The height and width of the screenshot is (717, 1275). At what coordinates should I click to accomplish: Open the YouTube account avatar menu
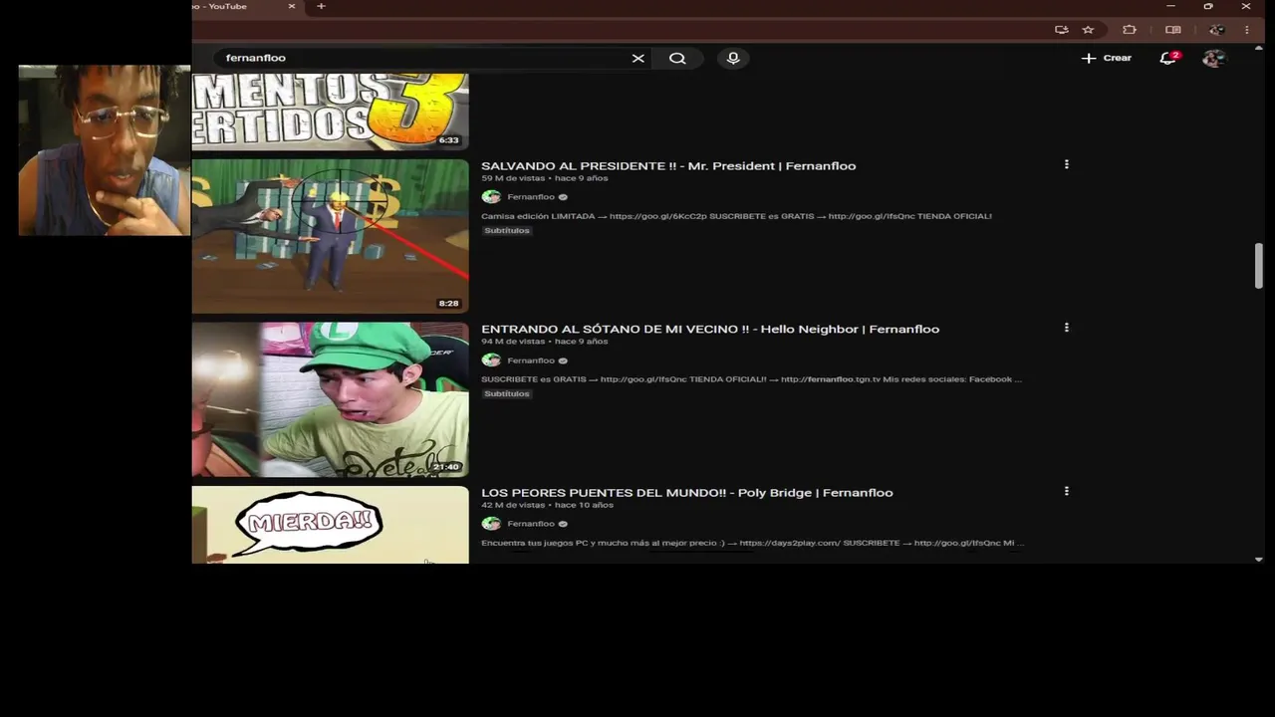[x=1213, y=58]
